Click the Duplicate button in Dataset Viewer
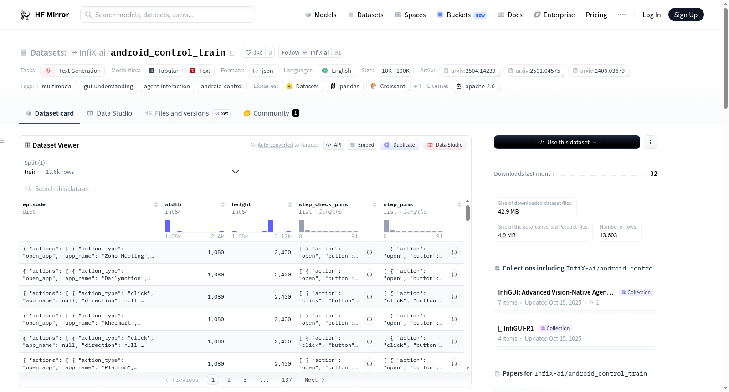The width and height of the screenshot is (729, 392). [400, 145]
